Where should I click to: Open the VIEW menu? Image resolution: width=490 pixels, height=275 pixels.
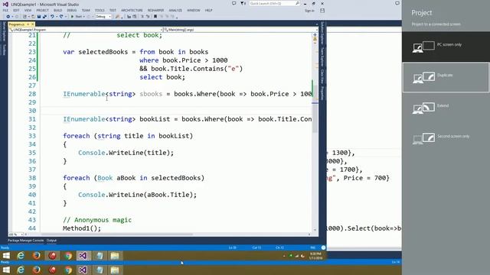(28, 10)
